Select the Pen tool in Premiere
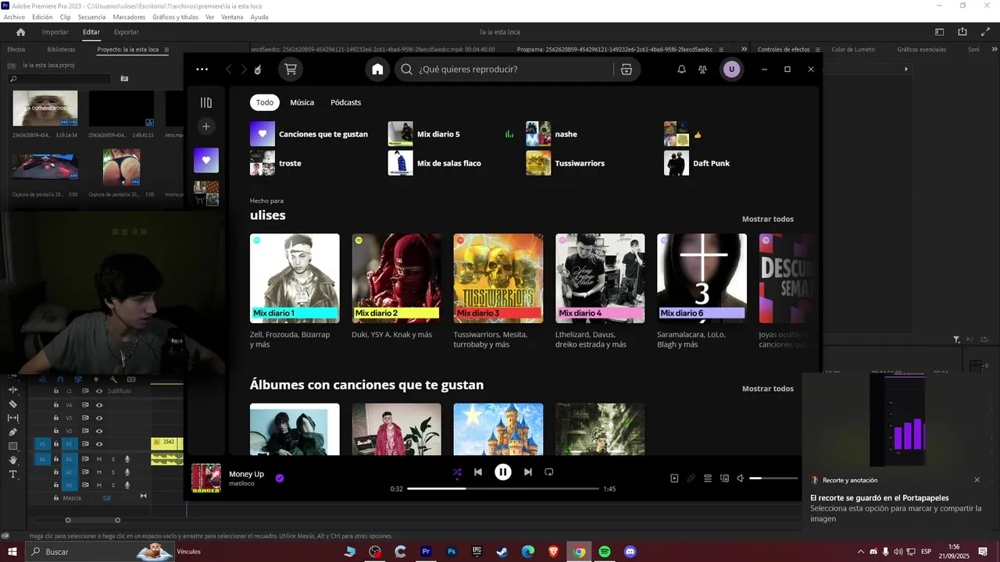 (12, 432)
